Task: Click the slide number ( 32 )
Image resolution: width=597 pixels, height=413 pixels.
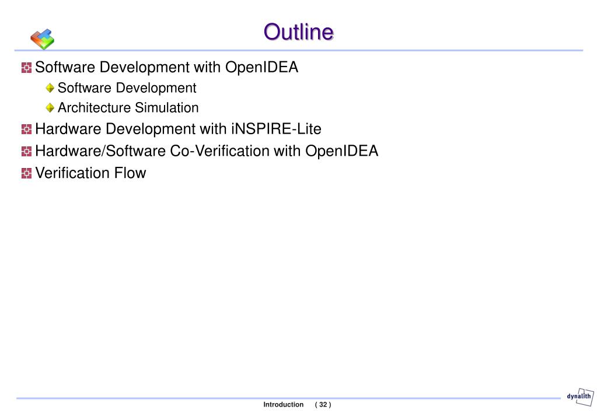Action: point(323,405)
